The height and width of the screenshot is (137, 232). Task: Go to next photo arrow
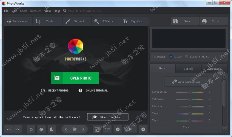point(83,129)
